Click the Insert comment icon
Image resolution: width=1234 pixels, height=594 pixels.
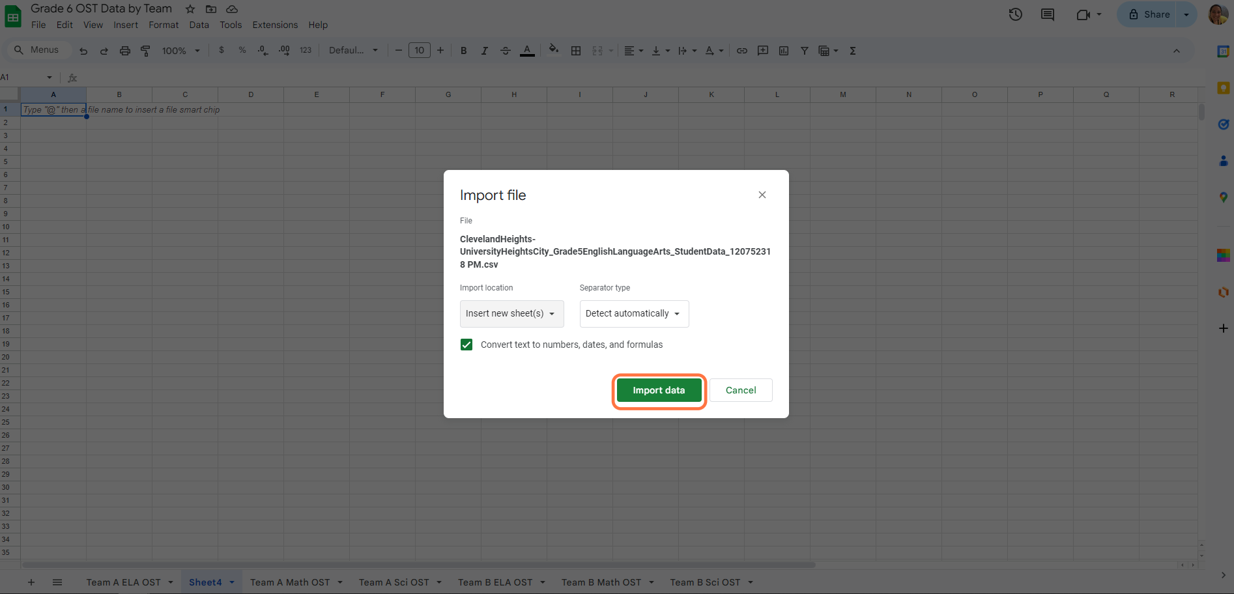tap(763, 51)
